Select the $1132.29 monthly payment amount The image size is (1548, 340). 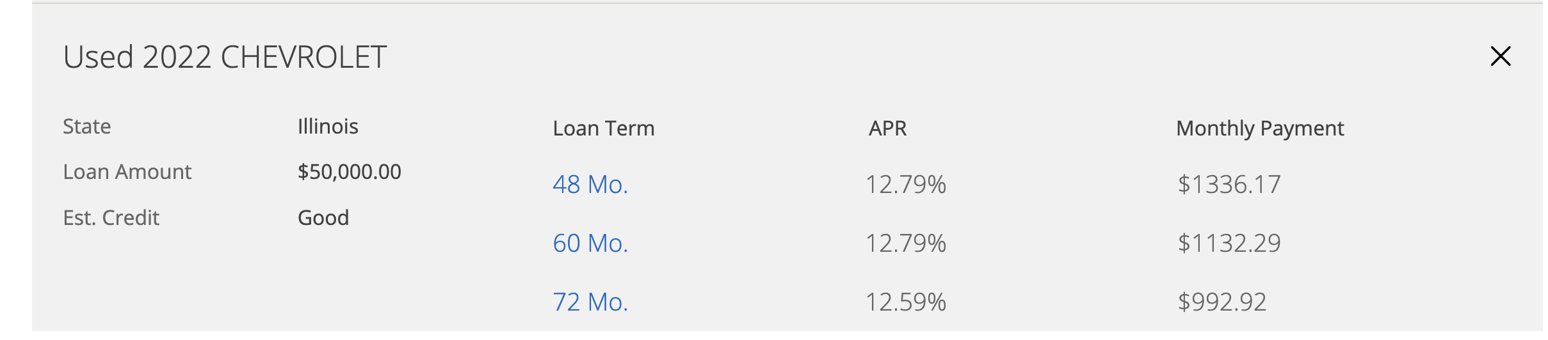coord(1229,243)
